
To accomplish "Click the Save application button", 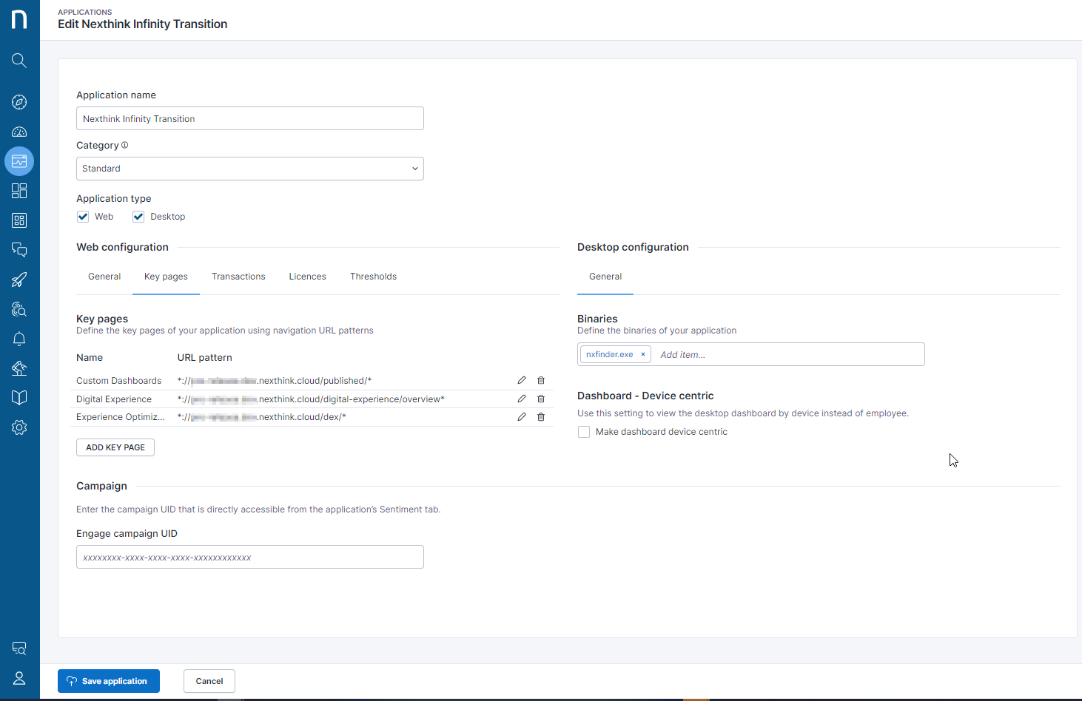I will tap(109, 681).
